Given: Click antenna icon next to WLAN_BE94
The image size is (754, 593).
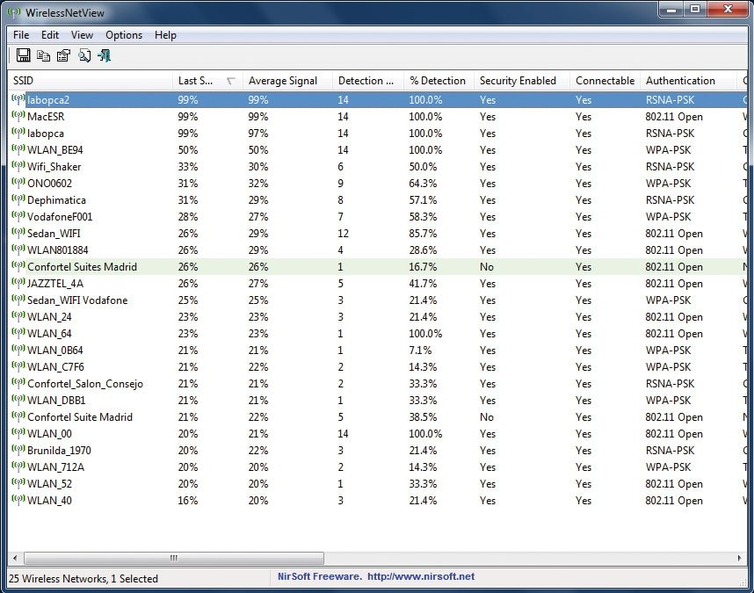Looking at the screenshot, I should pos(18,149).
